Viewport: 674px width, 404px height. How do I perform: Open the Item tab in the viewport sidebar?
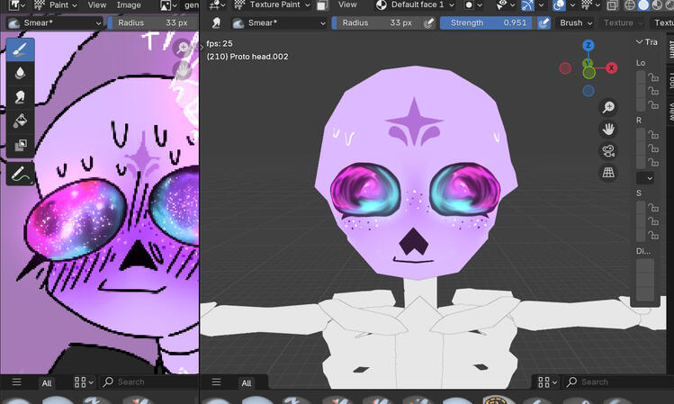[x=670, y=48]
